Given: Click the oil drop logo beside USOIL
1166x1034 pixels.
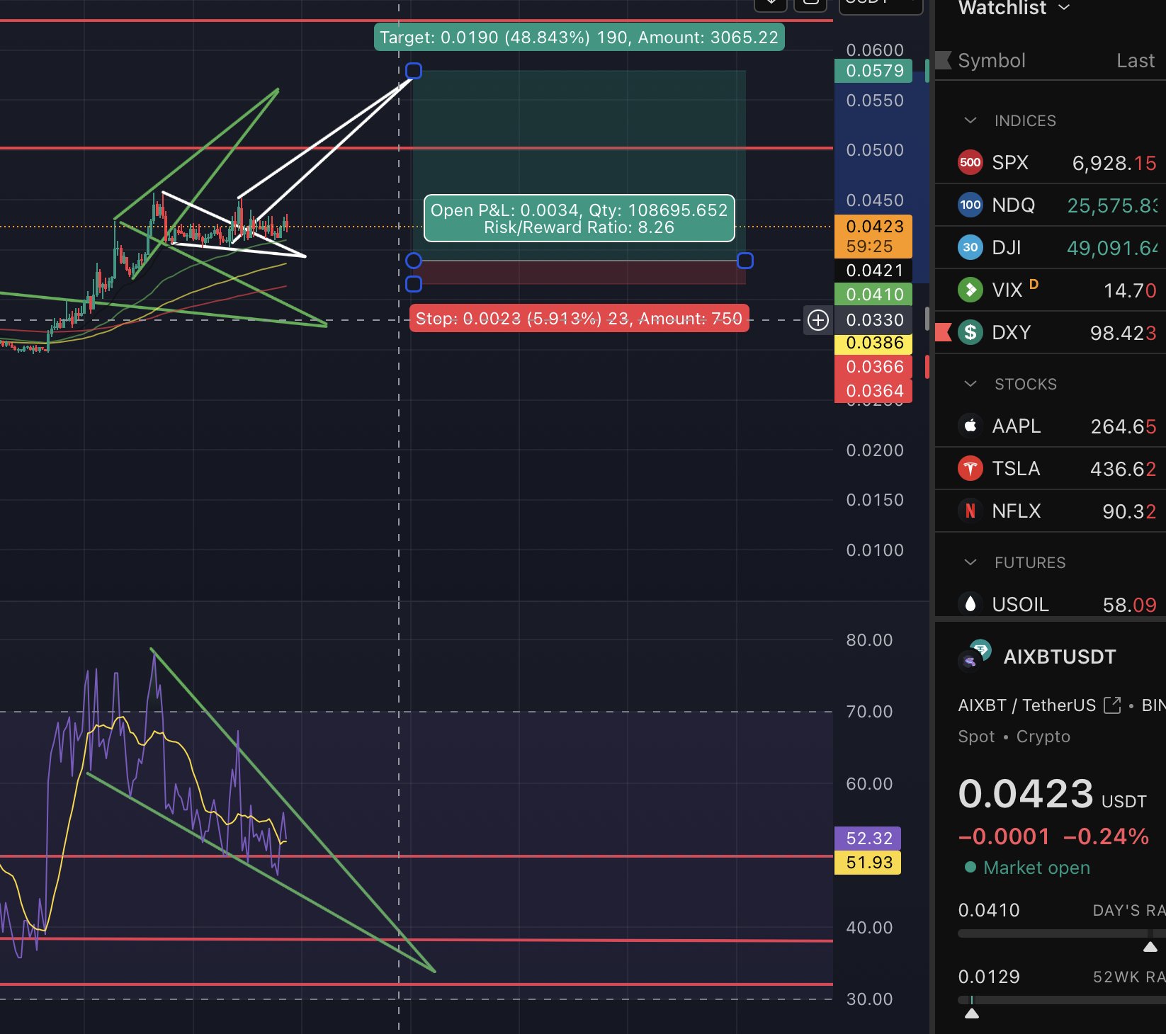Looking at the screenshot, I should (x=970, y=604).
